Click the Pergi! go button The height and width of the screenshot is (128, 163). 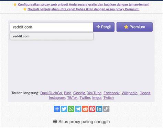(x=104, y=27)
